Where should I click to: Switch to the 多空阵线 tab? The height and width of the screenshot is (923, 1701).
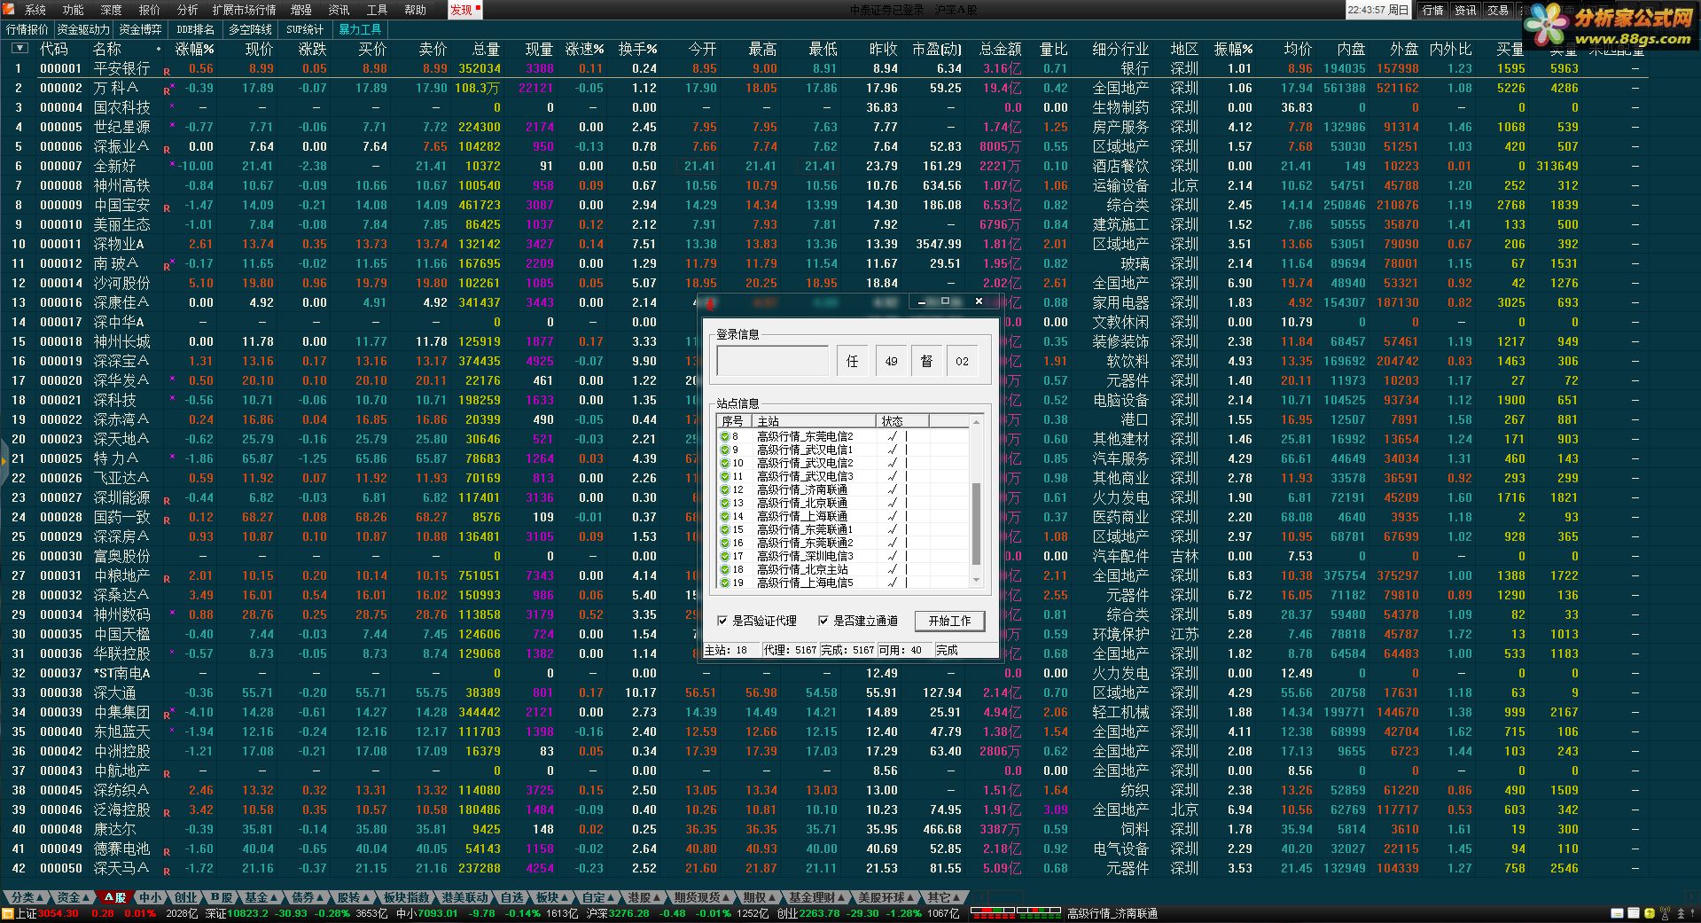(x=251, y=29)
